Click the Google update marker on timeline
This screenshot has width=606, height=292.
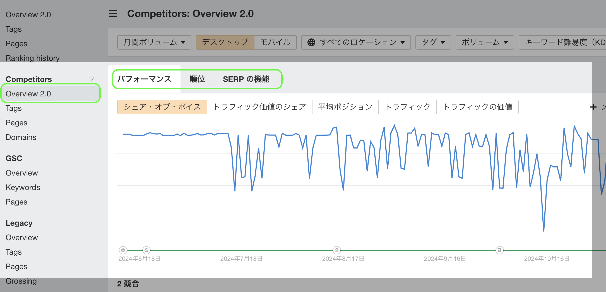click(146, 250)
